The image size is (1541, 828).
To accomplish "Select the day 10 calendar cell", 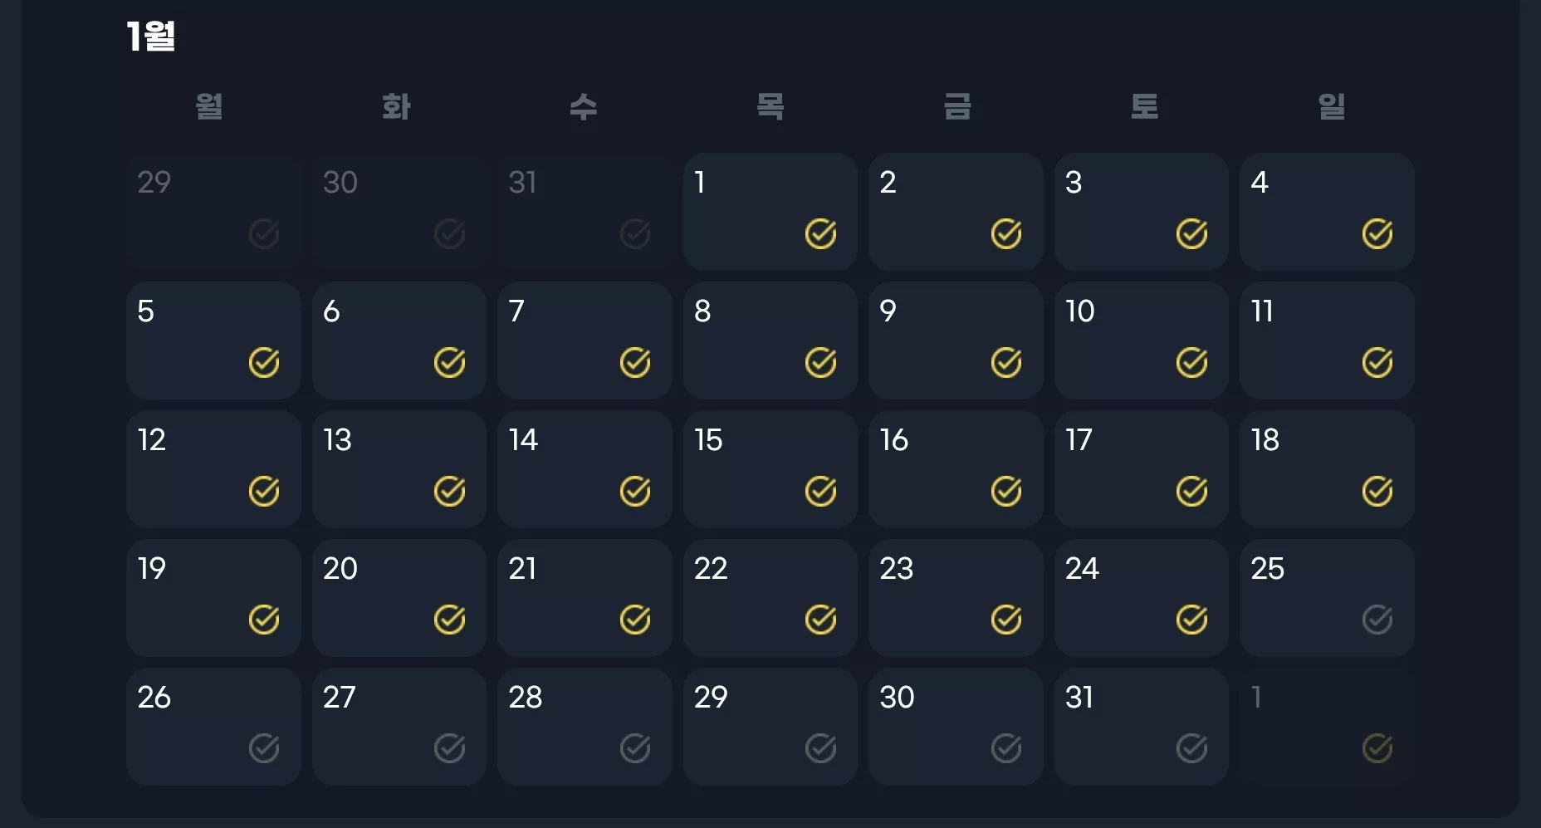I will point(1142,341).
